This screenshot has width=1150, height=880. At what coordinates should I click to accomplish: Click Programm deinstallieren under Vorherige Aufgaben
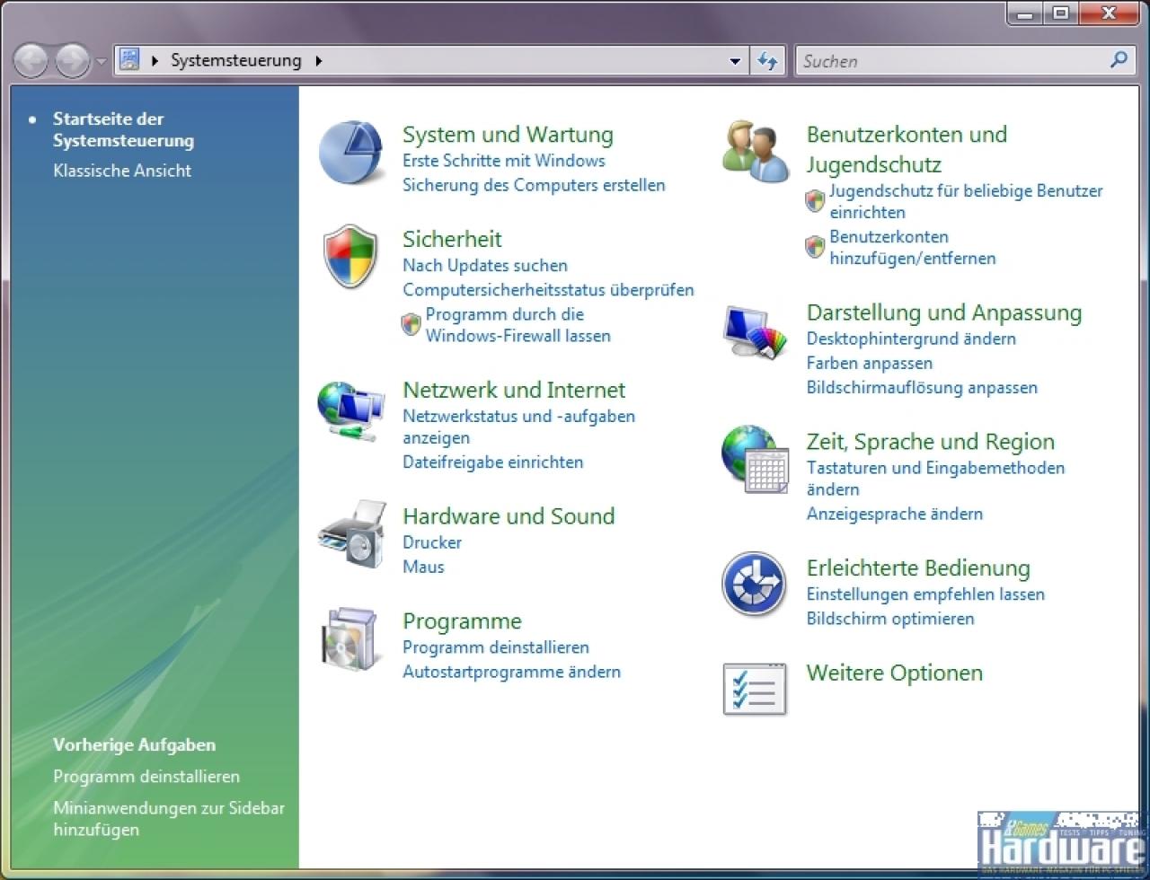[146, 777]
